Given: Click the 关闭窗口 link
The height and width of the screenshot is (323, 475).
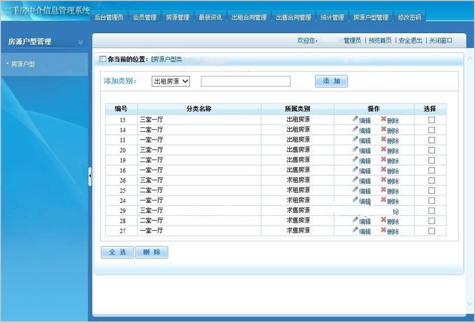Looking at the screenshot, I should click(440, 40).
